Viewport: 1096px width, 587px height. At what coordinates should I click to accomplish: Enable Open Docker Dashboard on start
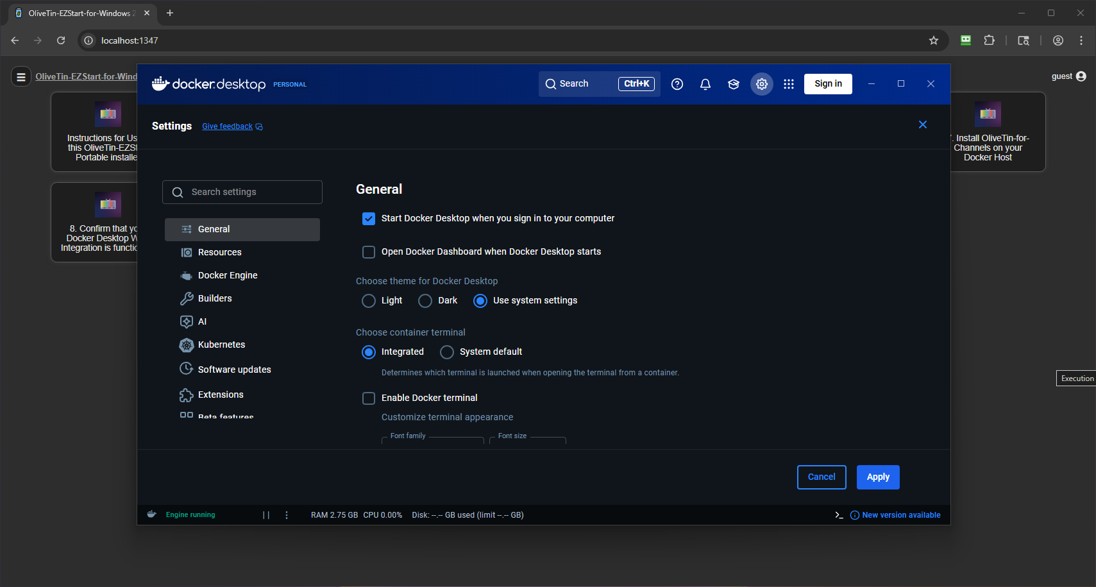point(369,252)
